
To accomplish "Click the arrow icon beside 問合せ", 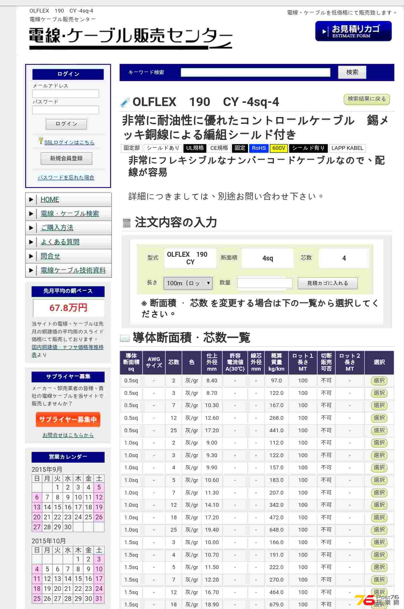I will click(x=31, y=256).
